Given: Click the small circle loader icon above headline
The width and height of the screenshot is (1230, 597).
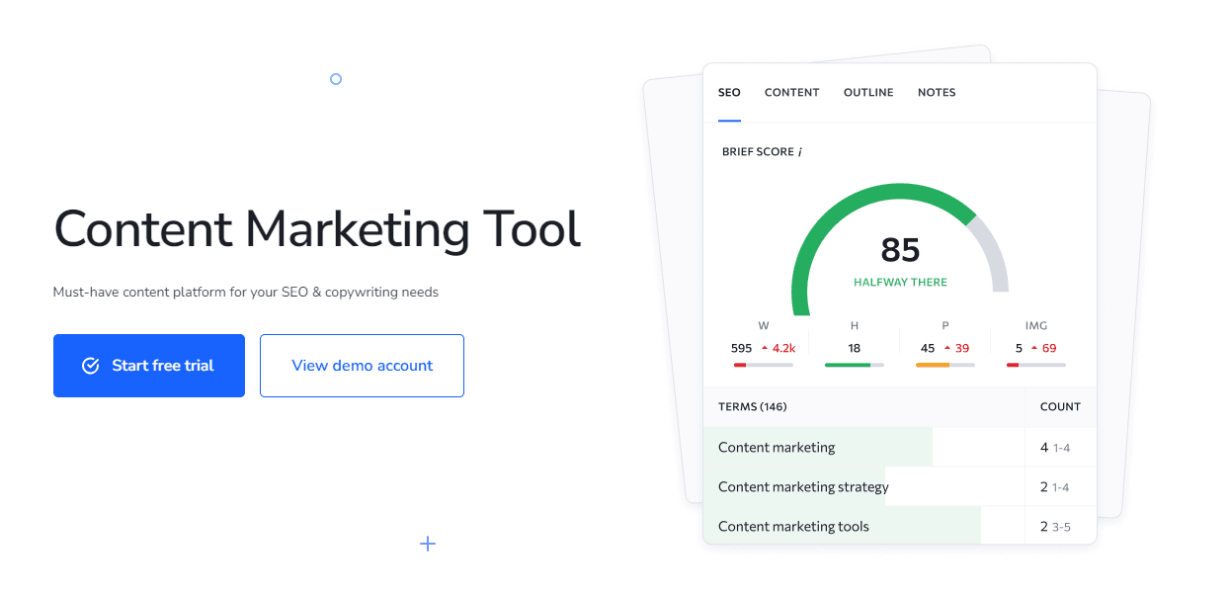Looking at the screenshot, I should pyautogui.click(x=335, y=78).
